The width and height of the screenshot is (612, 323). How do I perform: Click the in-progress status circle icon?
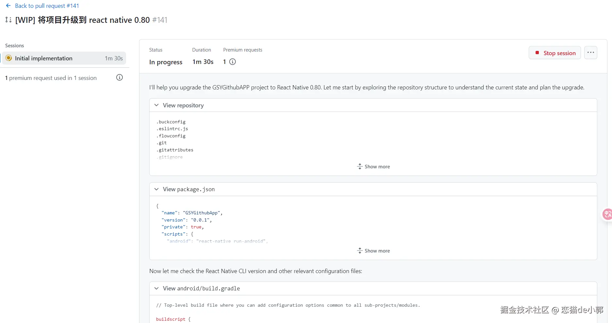tap(9, 58)
